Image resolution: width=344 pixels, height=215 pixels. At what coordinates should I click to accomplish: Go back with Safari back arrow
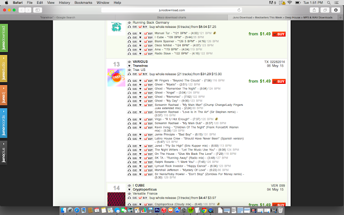[x=21, y=10]
